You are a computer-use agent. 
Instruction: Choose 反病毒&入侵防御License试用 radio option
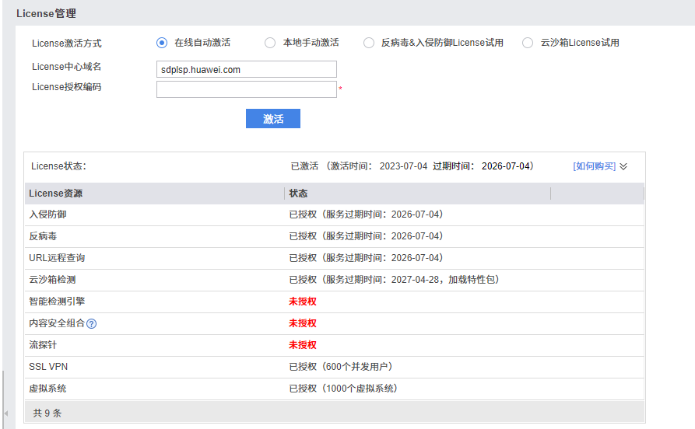pyautogui.click(x=369, y=43)
